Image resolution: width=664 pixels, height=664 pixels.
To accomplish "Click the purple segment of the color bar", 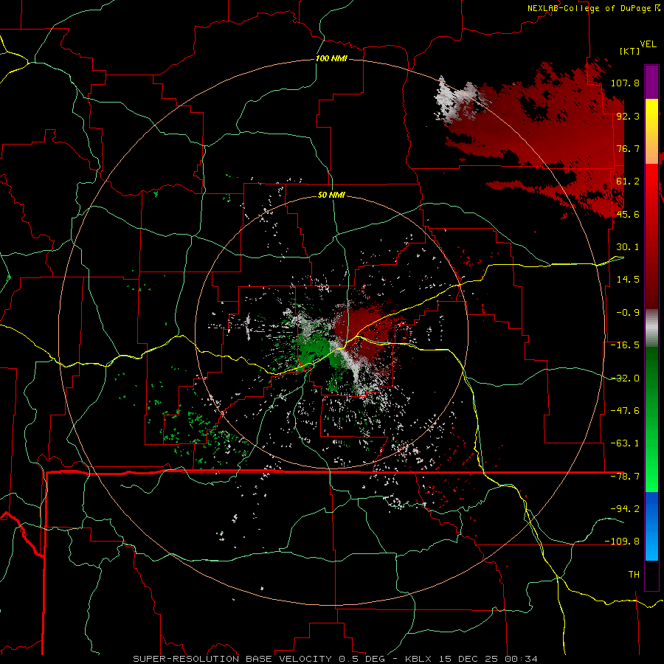I will coord(651,82).
